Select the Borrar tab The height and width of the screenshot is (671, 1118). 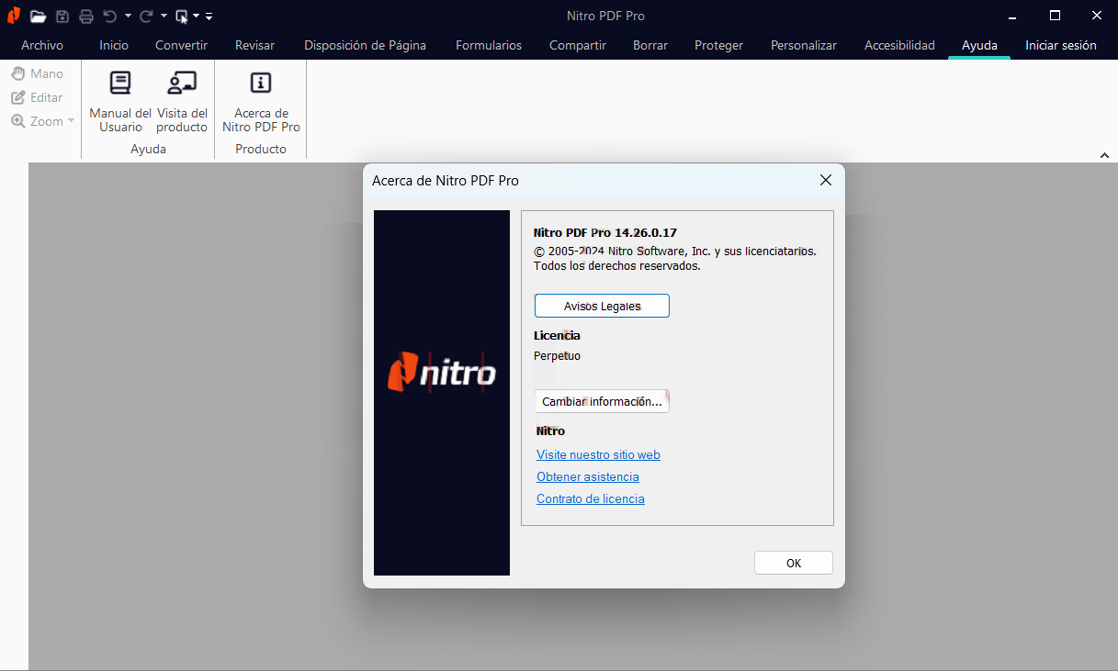(650, 45)
